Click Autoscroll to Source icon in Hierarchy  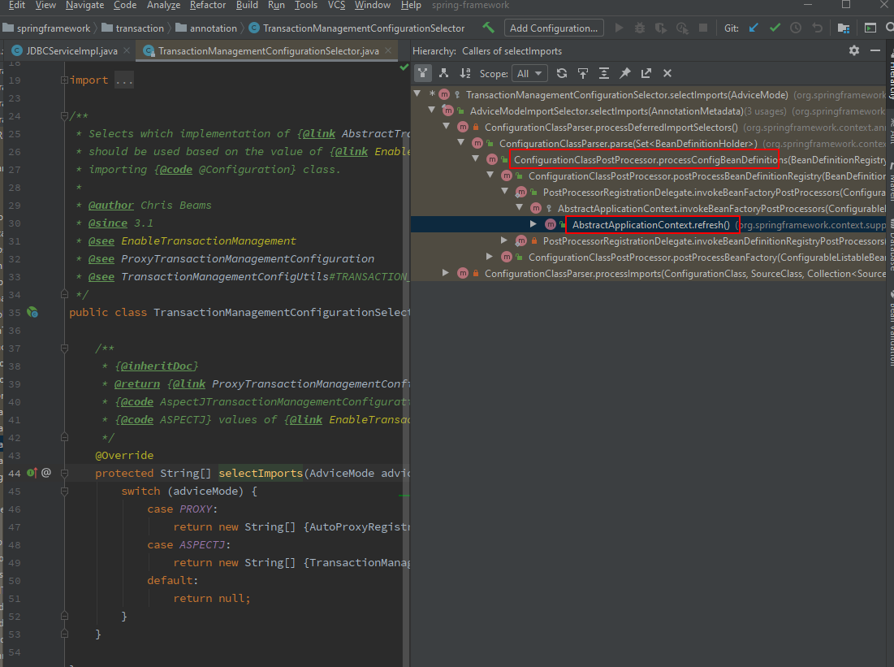(x=583, y=73)
